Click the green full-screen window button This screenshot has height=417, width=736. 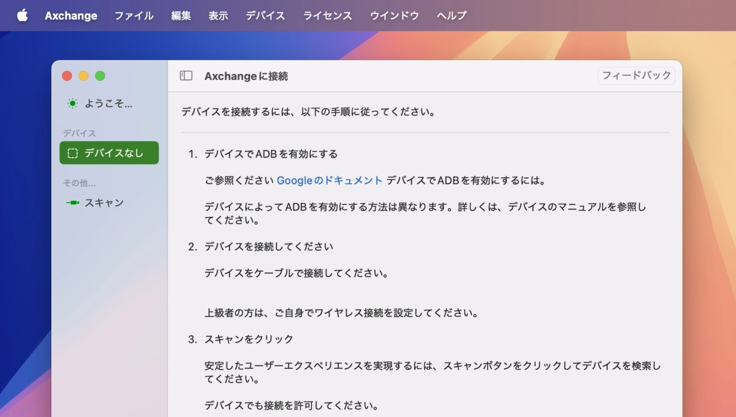pos(100,76)
